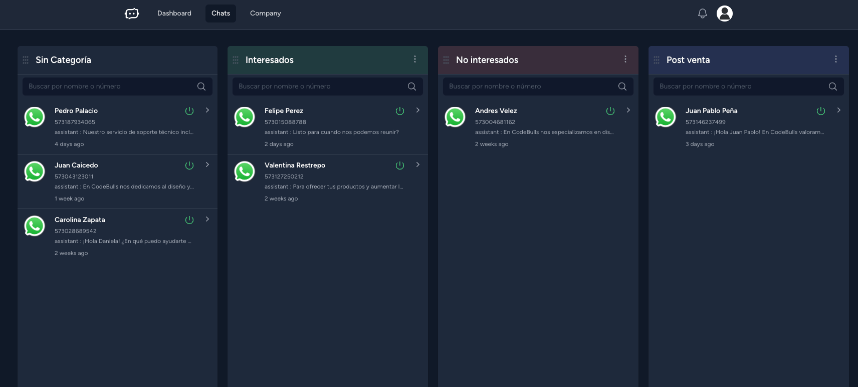Open Juan Pablo Peña chat with chevron
This screenshot has width=858, height=387.
(x=839, y=110)
